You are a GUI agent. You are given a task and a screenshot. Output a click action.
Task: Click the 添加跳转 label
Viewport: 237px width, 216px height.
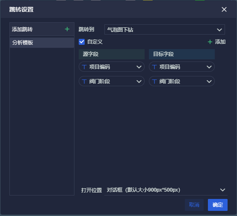(x=22, y=29)
